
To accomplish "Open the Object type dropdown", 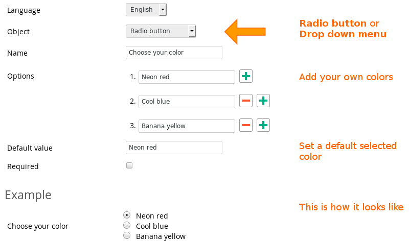I will point(161,31).
